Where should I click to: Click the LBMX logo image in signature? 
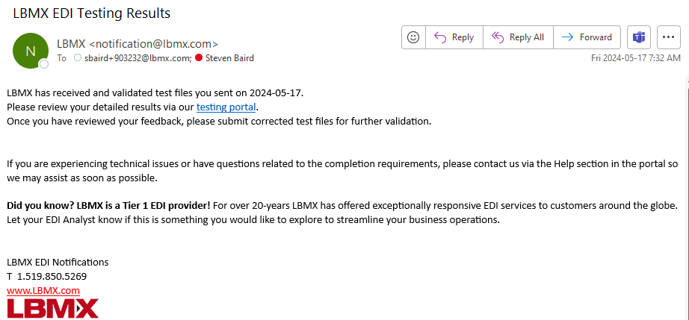[x=53, y=308]
